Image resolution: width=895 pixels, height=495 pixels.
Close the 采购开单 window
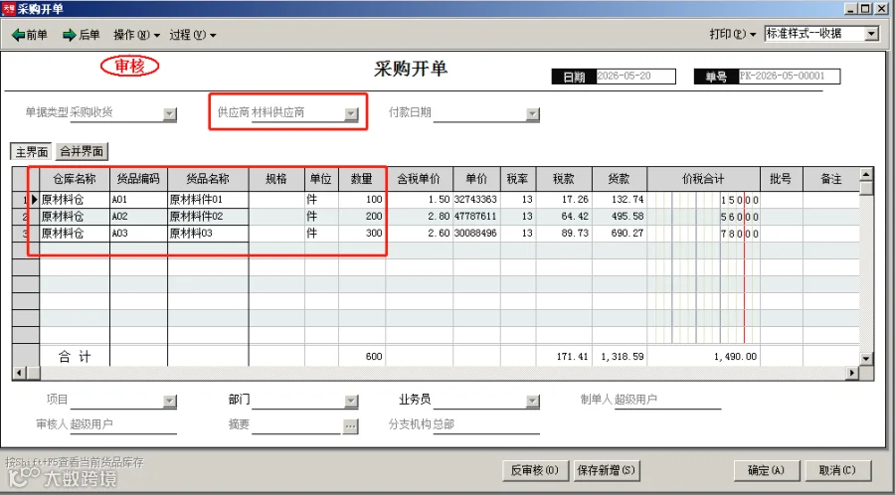(883, 9)
